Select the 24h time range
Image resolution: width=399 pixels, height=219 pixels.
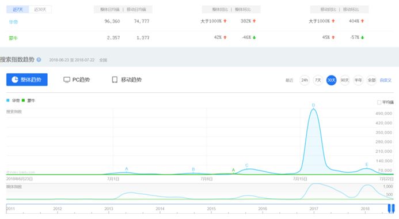pyautogui.click(x=305, y=80)
